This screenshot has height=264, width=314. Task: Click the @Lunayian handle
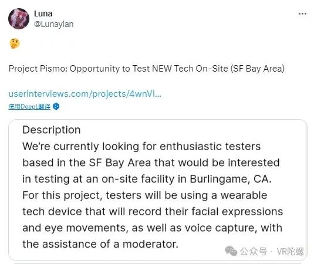[53, 24]
